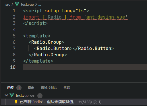
Task: Collapse the test.vue problems group chevron
Action: (6, 95)
